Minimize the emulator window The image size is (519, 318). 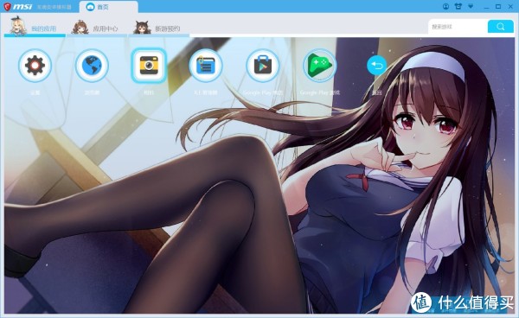(x=486, y=7)
